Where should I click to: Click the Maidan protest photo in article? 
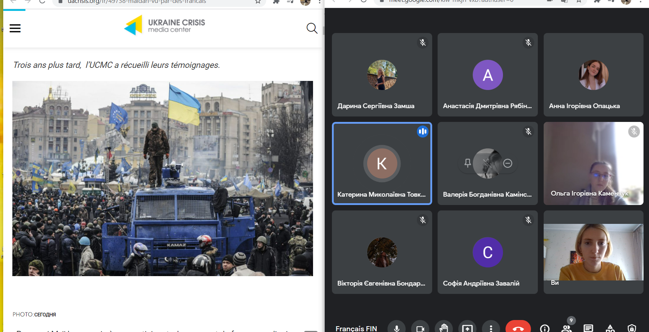(162, 178)
